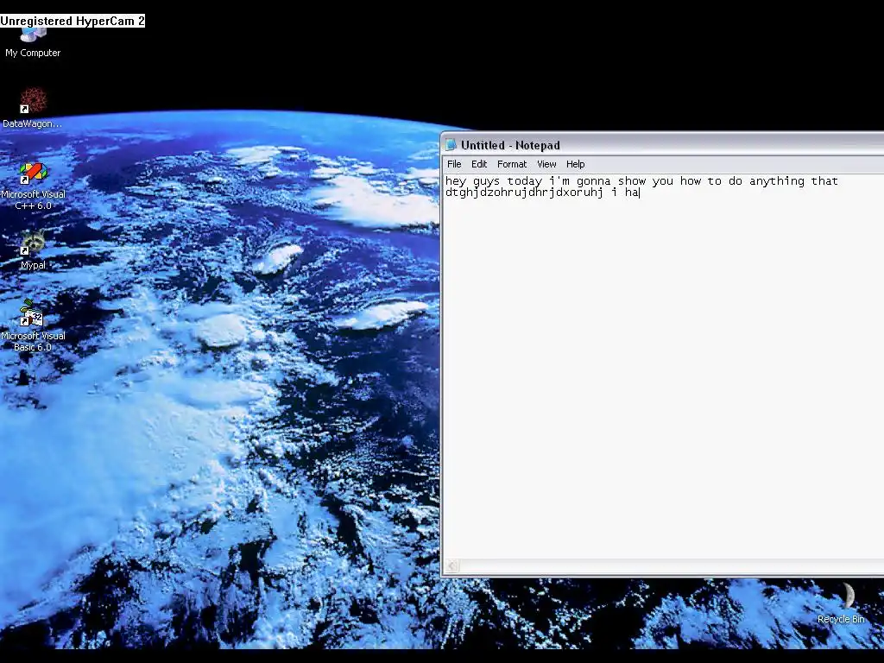Open the Format menu in Notepad
The image size is (884, 663).
pyautogui.click(x=511, y=164)
